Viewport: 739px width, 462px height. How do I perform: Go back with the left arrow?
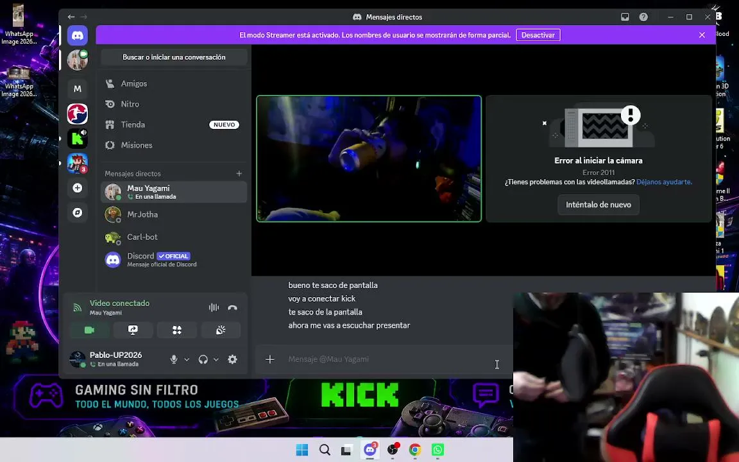(71, 17)
